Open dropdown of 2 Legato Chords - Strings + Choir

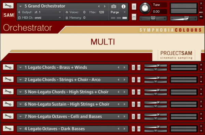[20, 80]
